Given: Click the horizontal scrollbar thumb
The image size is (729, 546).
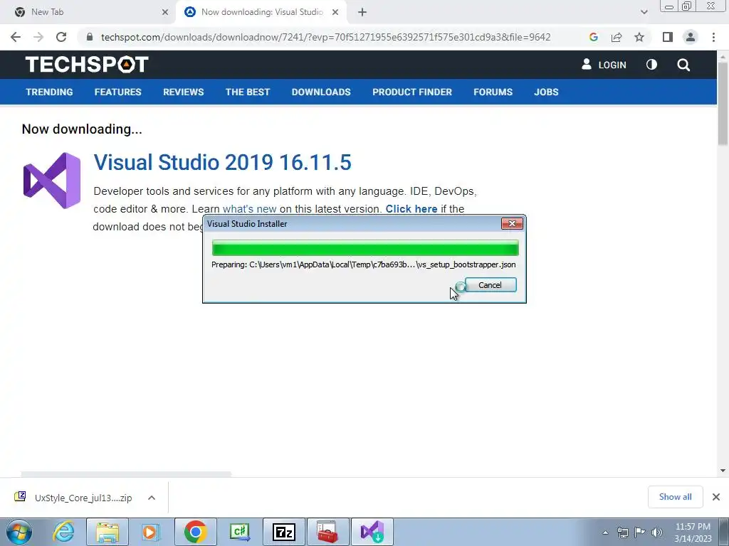Looking at the screenshot, I should tap(126, 474).
